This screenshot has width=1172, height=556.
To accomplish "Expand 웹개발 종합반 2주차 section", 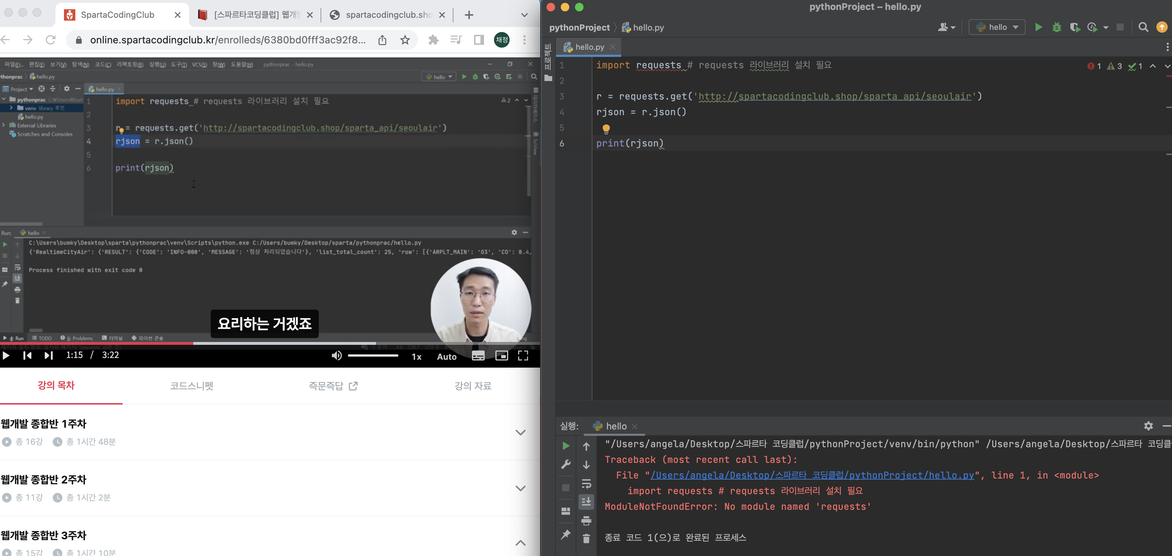I will click(521, 489).
